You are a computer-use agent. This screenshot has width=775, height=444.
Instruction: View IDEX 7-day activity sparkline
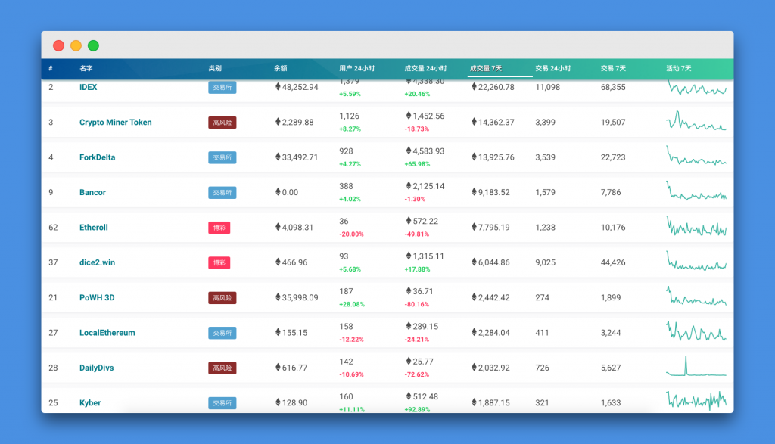coord(696,88)
